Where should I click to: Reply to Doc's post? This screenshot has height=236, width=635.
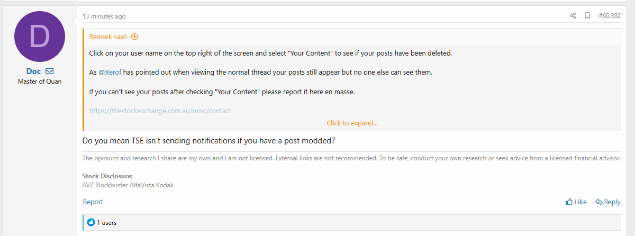[x=608, y=202]
